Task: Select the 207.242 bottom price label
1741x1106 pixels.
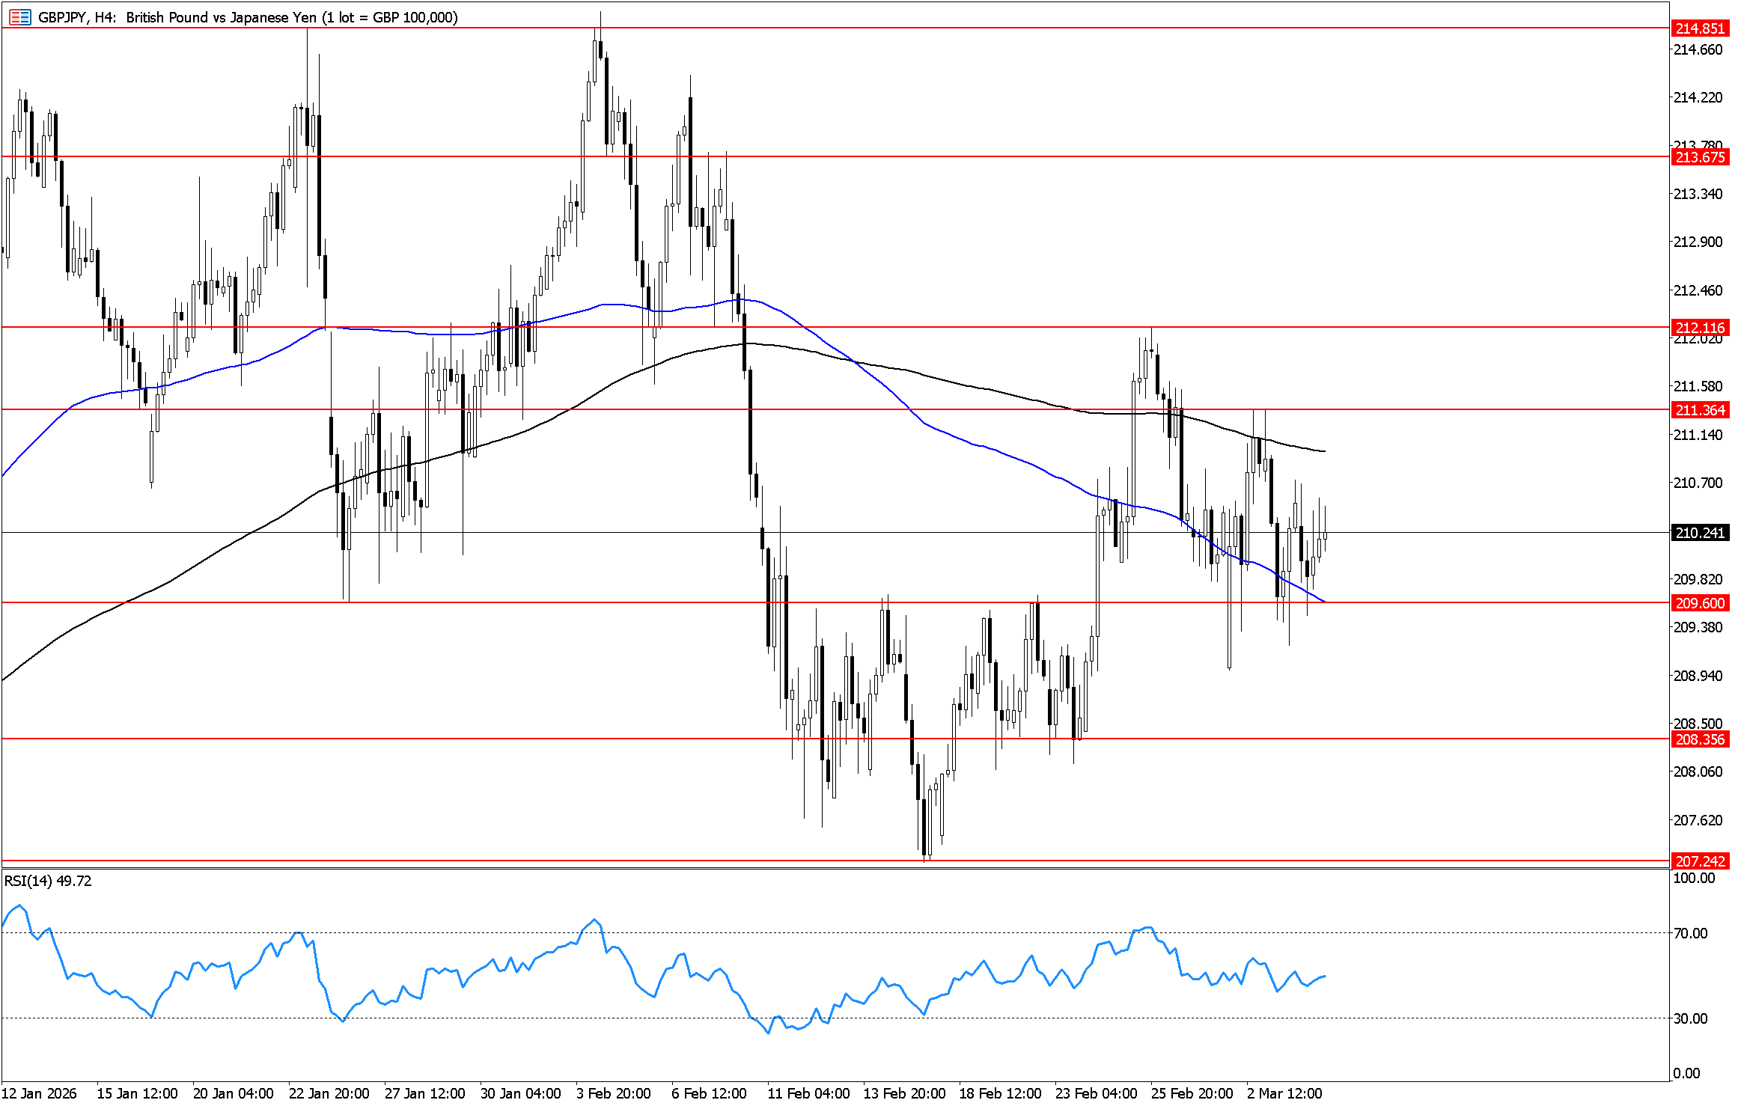Action: [x=1699, y=861]
